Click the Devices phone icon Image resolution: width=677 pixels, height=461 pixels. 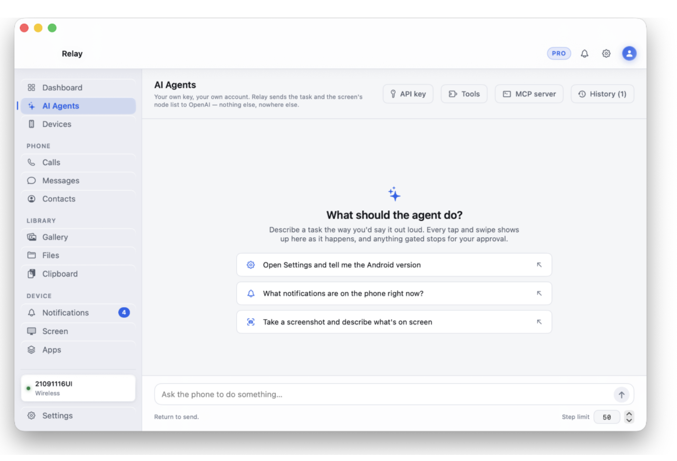[31, 124]
